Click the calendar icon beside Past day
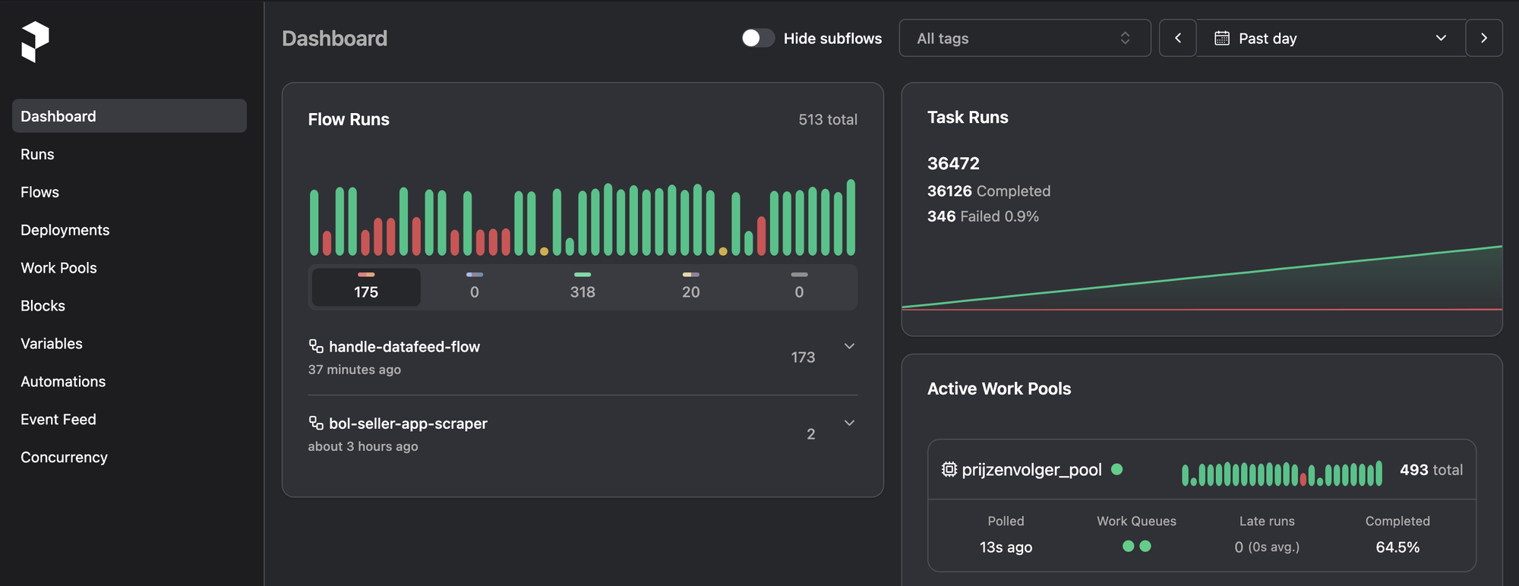This screenshot has height=586, width=1519. click(1221, 38)
